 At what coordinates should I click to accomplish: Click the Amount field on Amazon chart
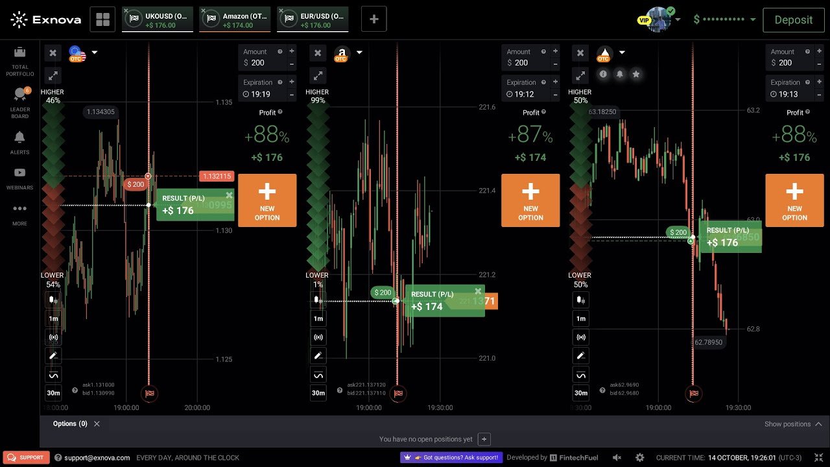(x=524, y=62)
